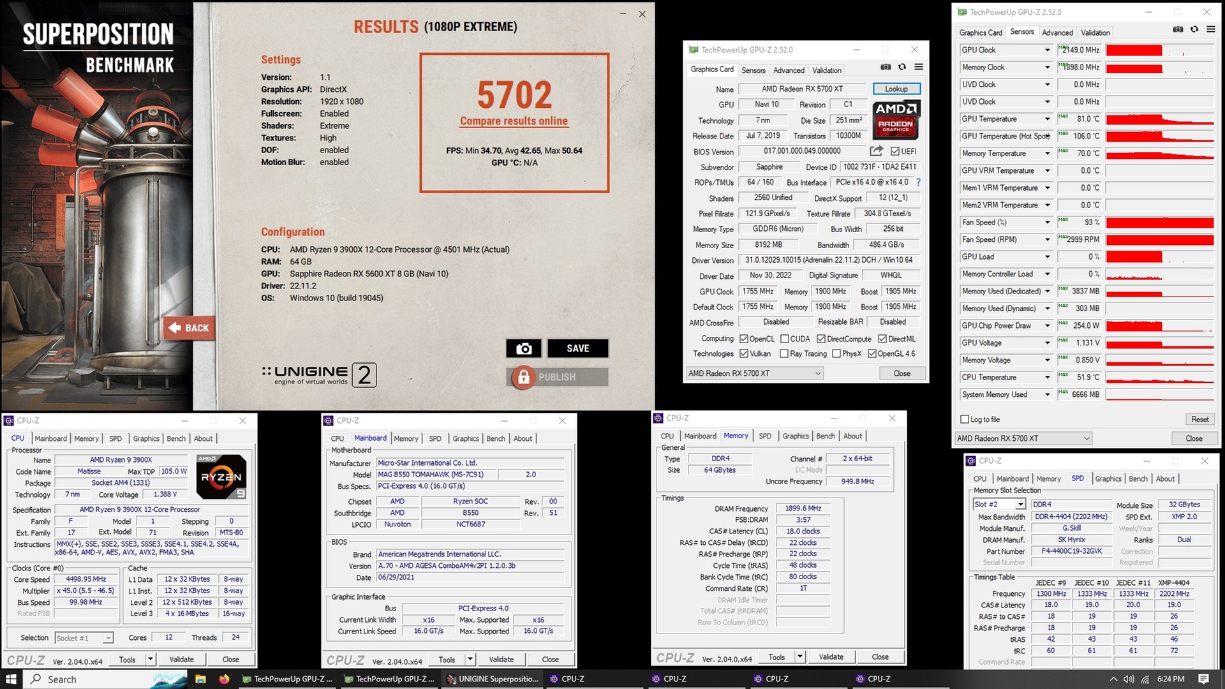Open the notification center icon

[x=1203, y=679]
